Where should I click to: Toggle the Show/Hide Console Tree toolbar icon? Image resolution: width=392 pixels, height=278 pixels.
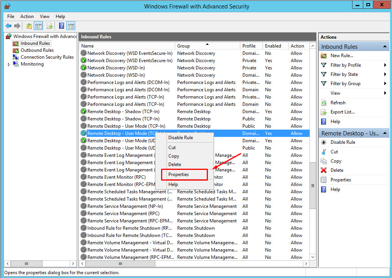click(x=38, y=26)
